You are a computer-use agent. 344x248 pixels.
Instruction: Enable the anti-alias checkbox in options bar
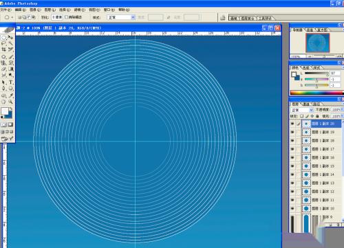pyautogui.click(x=67, y=17)
